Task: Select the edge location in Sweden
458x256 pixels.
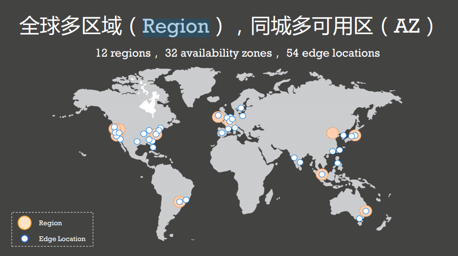Action: [x=241, y=108]
